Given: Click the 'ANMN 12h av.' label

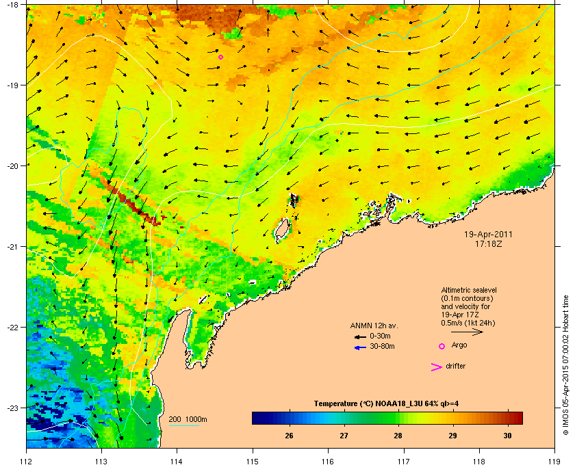Looking at the screenshot, I should click(x=374, y=325).
